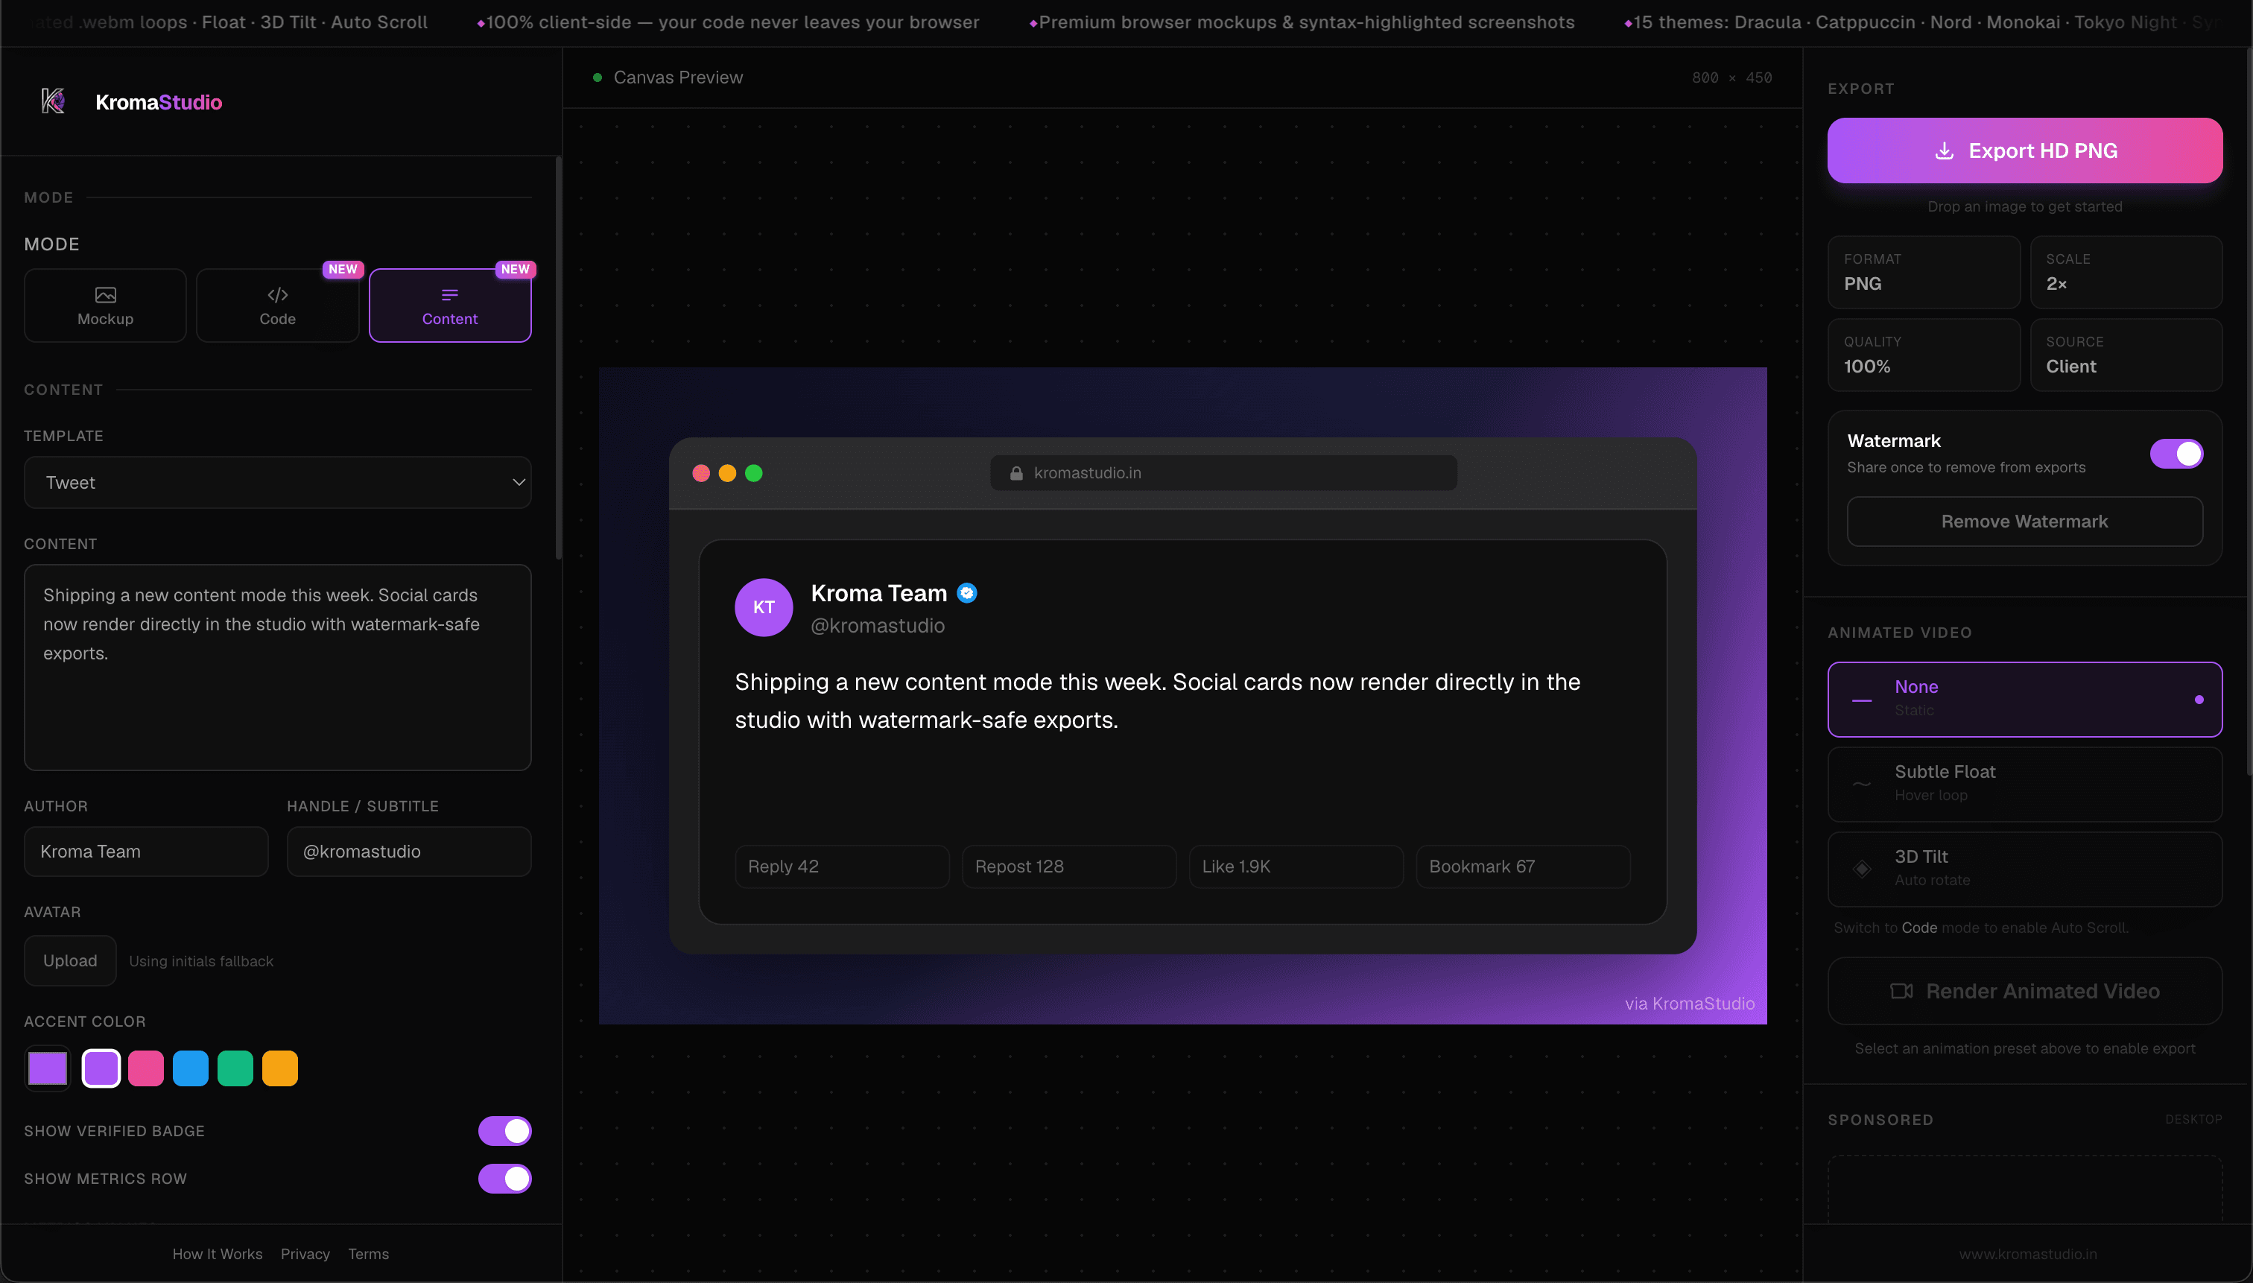Image resolution: width=2253 pixels, height=1283 pixels.
Task: Toggle Show Verified Badge switch
Action: pyautogui.click(x=505, y=1132)
